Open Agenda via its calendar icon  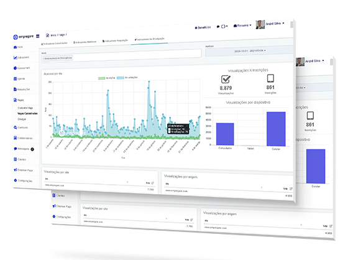pyautogui.click(x=15, y=78)
